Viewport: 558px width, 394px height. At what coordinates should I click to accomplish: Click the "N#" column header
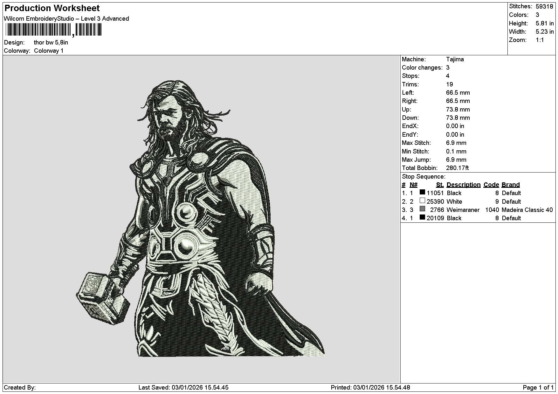click(x=413, y=185)
